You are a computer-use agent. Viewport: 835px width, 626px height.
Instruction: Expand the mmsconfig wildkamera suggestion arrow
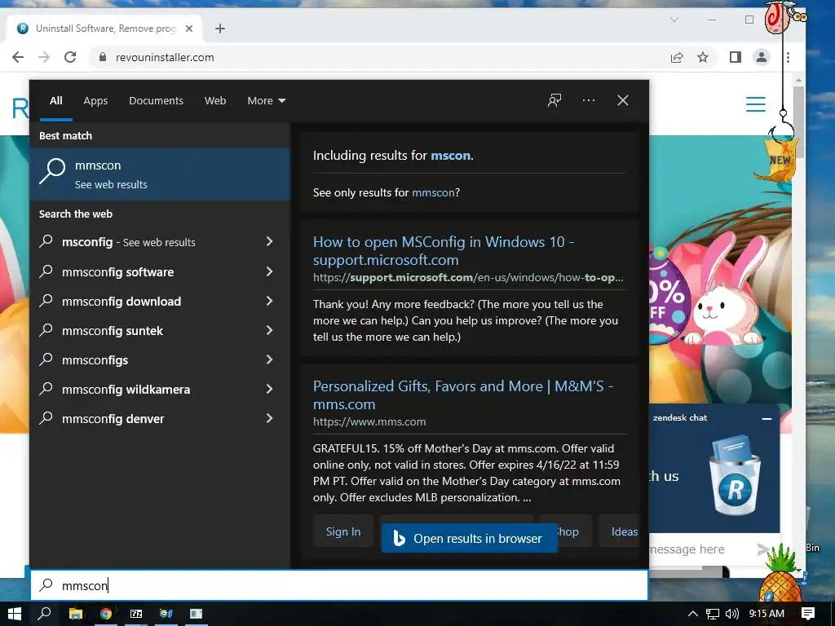tap(269, 389)
